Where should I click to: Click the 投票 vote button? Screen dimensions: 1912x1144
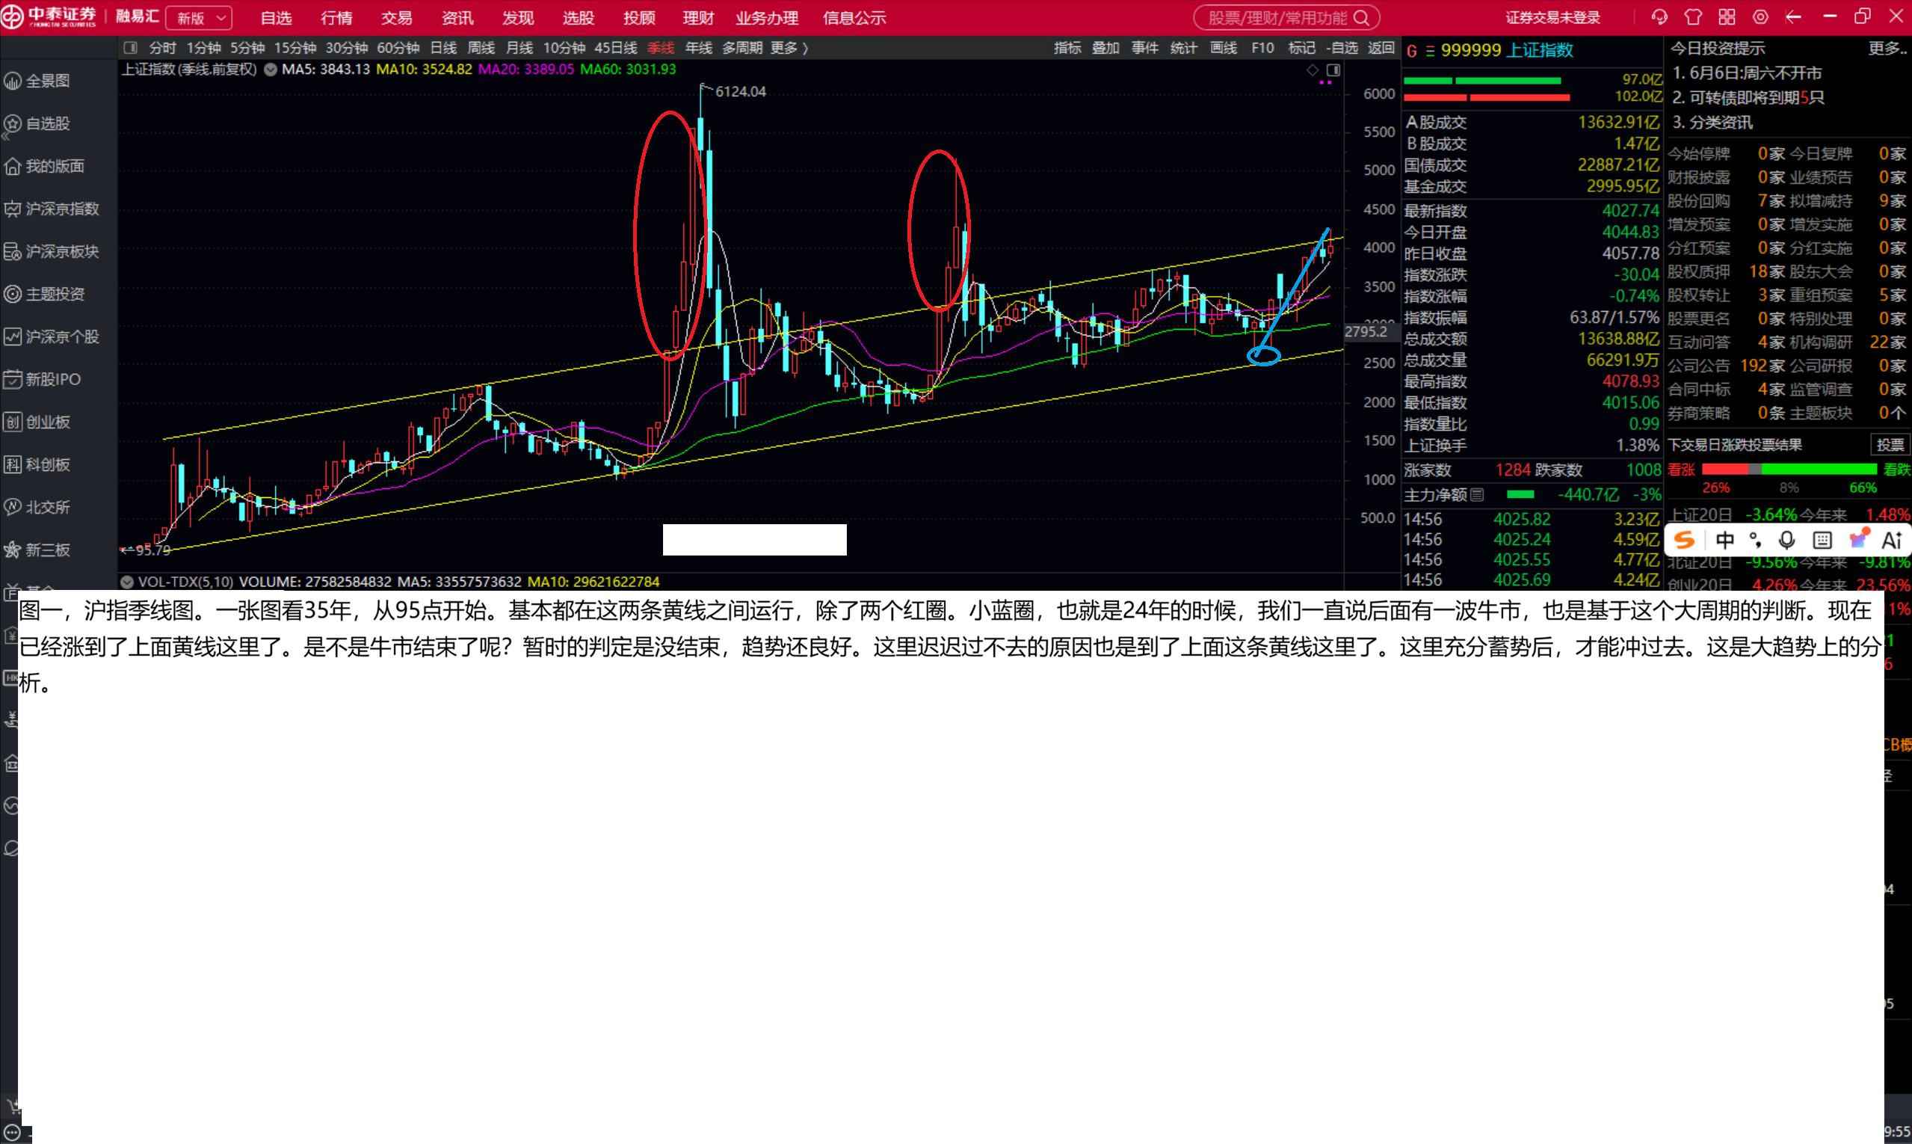pyautogui.click(x=1890, y=445)
